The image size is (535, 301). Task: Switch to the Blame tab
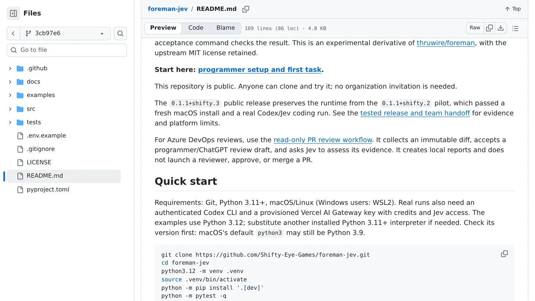pyautogui.click(x=226, y=28)
